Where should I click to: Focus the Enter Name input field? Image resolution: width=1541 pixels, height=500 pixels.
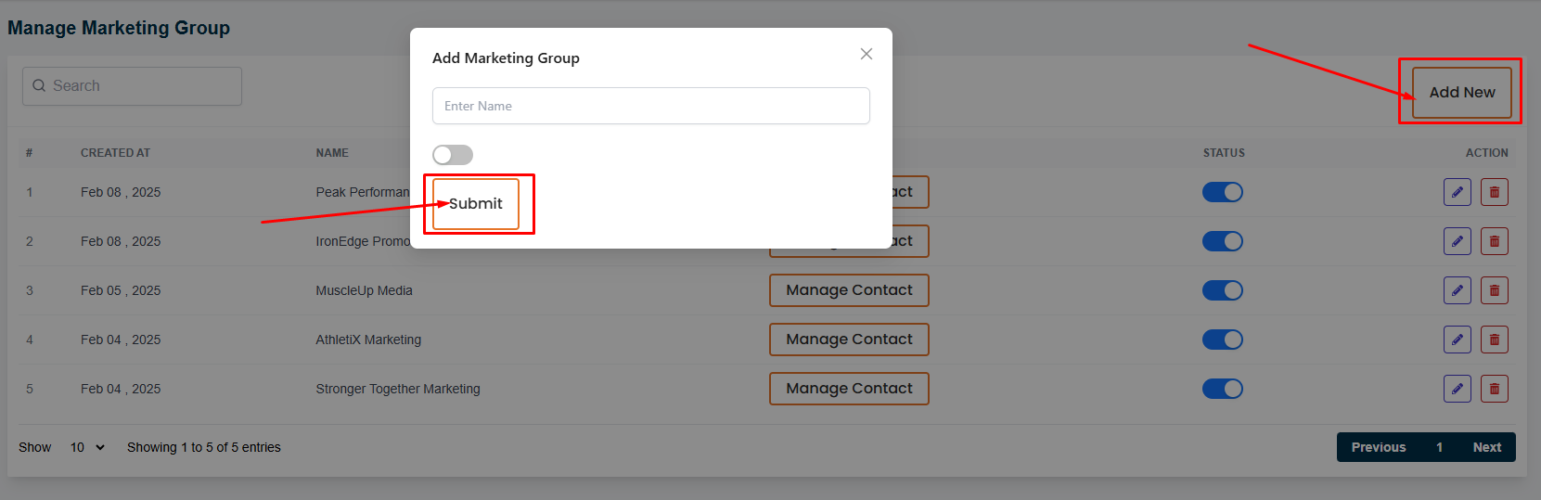(x=651, y=106)
